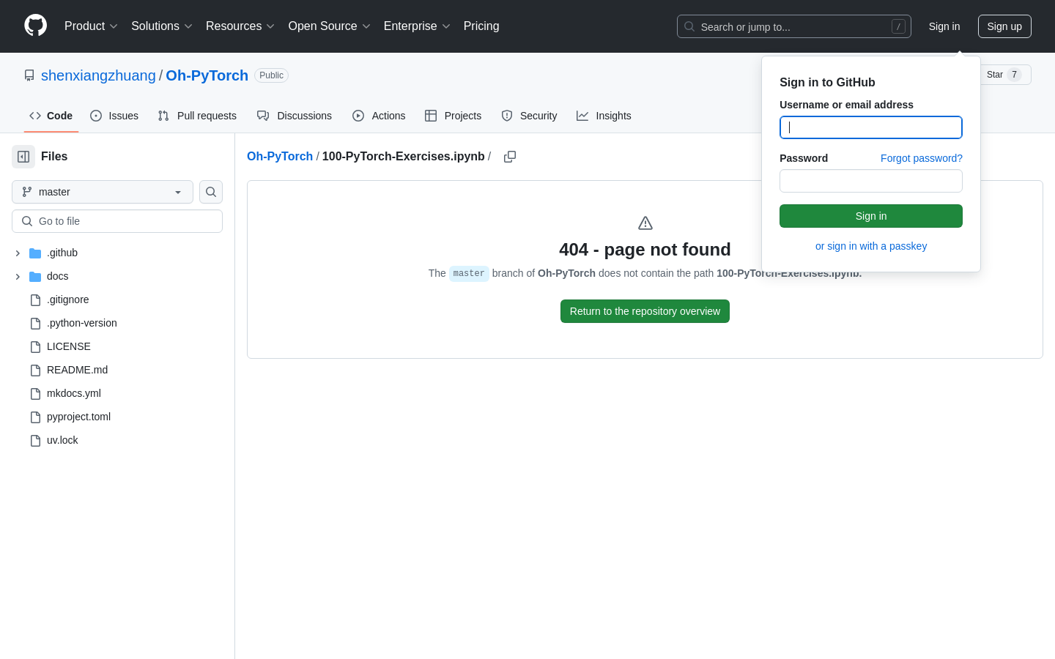Click the master branch label in error message
1055x659 pixels.
coord(469,273)
